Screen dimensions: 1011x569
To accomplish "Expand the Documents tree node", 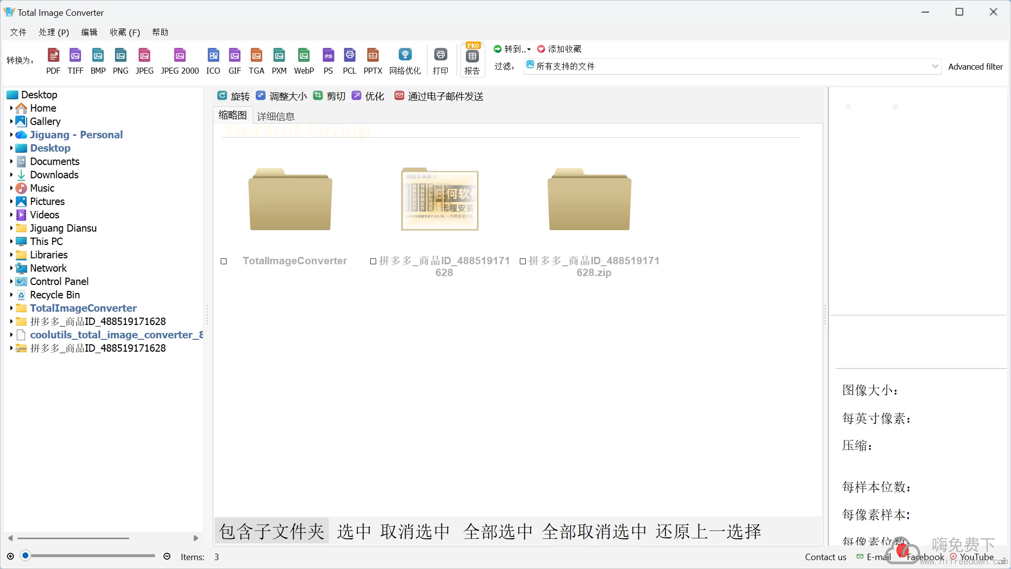I will tap(11, 161).
